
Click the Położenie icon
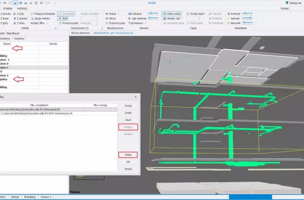[x=210, y=23]
